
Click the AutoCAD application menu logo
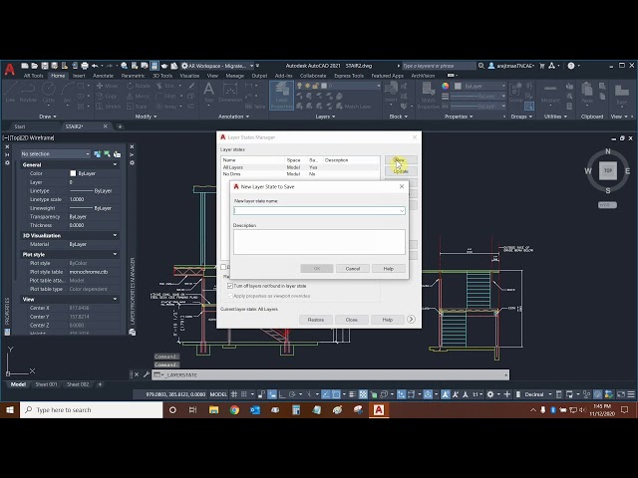point(9,70)
